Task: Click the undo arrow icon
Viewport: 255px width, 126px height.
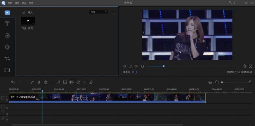Action: 13,82
